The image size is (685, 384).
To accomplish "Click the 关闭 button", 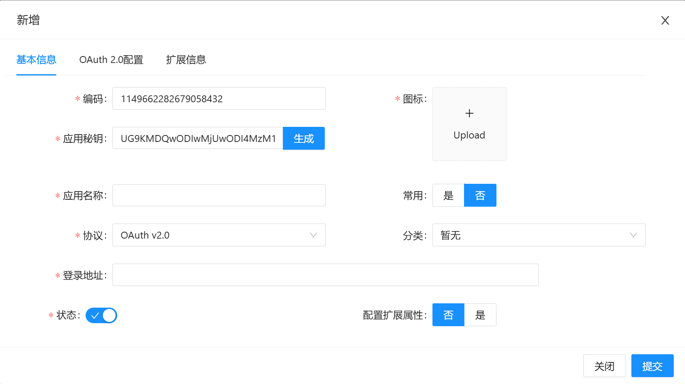I will click(x=604, y=366).
